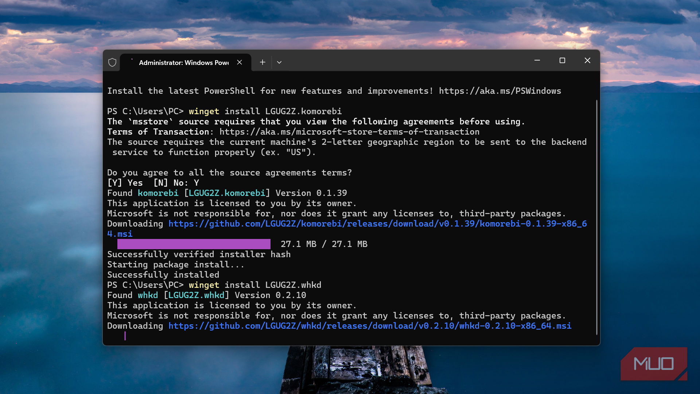Open the microsoft-store-terms-of-transaction URL
The image size is (700, 394).
click(349, 132)
